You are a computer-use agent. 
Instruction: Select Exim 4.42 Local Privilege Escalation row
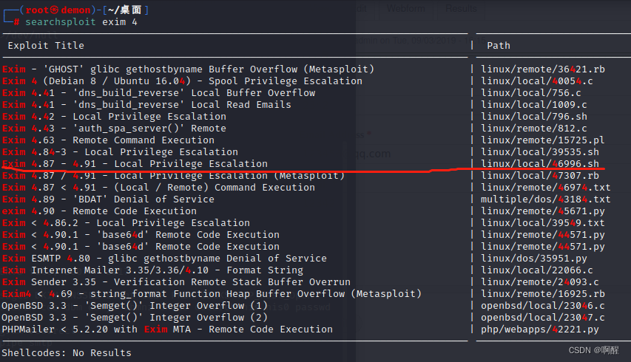pos(114,117)
